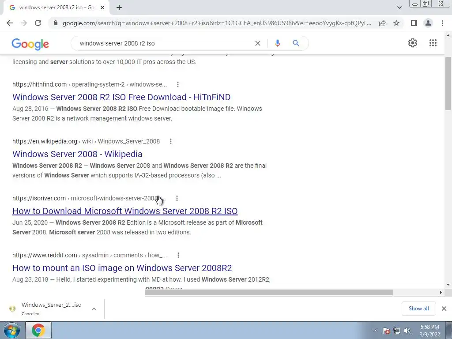Open the Chrome profile avatar
The width and height of the screenshot is (452, 339).
[x=428, y=23]
